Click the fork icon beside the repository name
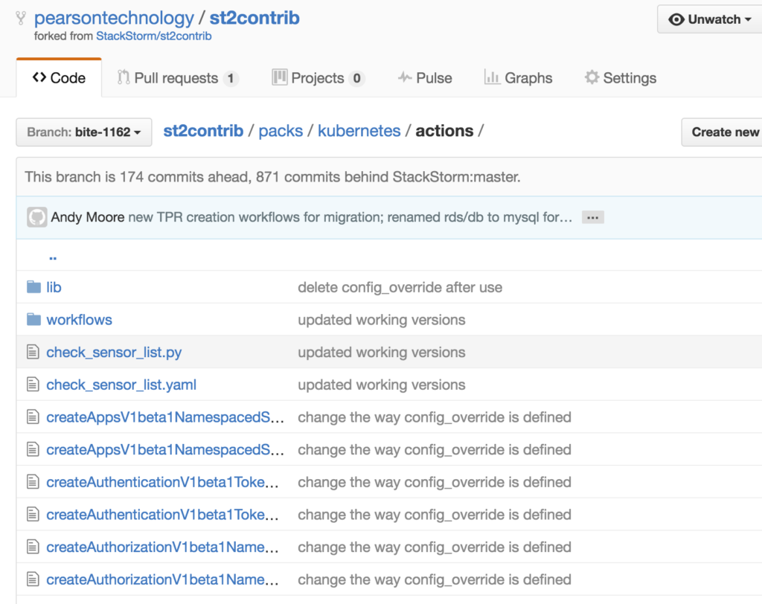The height and width of the screenshot is (604, 762). point(20,19)
